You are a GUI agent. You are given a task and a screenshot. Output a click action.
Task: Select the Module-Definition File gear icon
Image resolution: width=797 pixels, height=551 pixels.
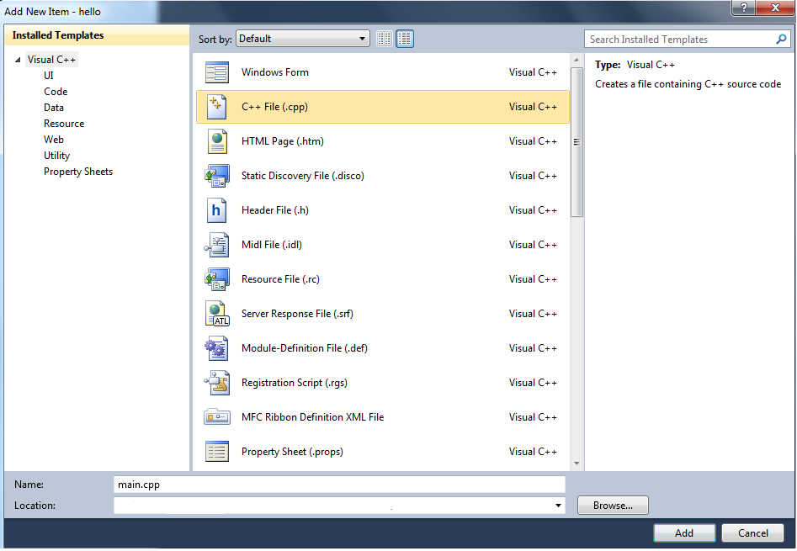coord(217,348)
